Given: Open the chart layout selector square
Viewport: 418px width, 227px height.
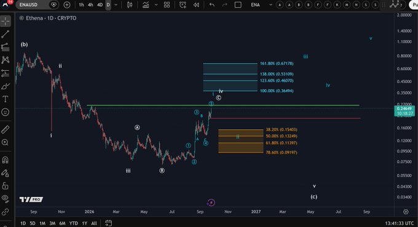Looking at the screenshot, I should click(238, 5).
